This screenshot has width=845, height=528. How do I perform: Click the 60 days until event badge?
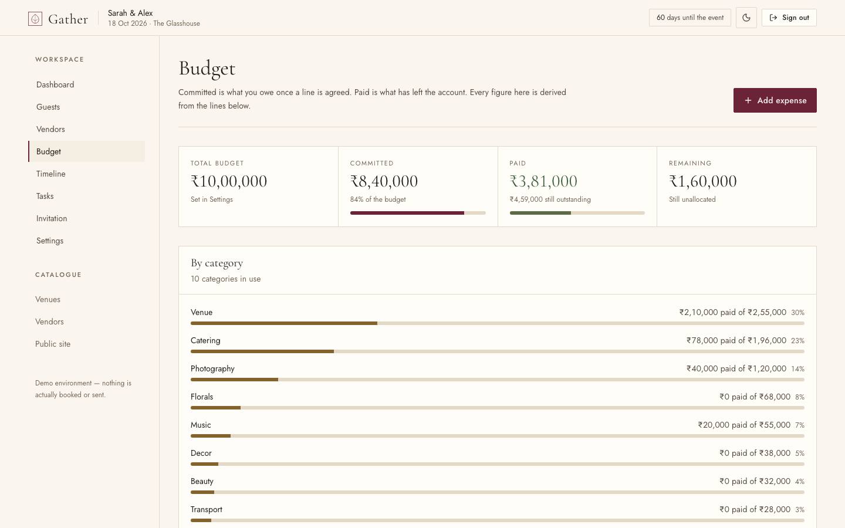click(690, 18)
